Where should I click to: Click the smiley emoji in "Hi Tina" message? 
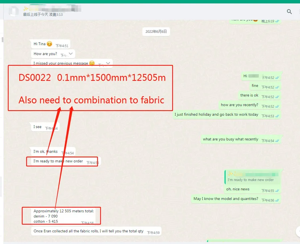pos(50,44)
